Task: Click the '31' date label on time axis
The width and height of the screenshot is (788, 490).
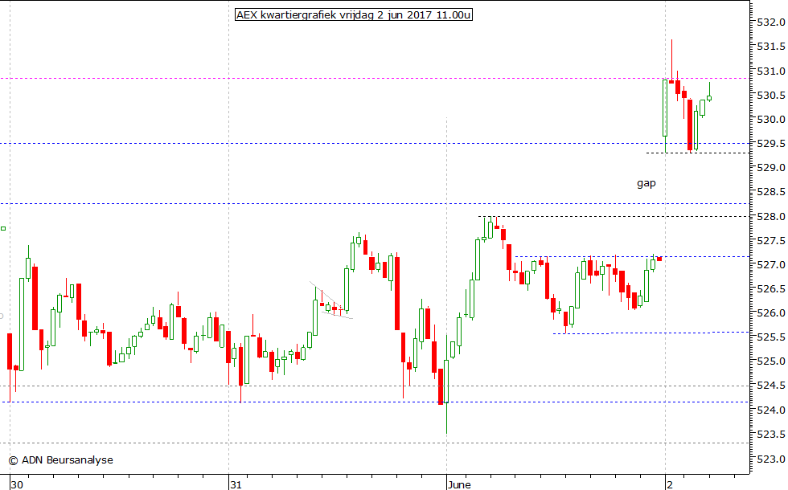Action: point(236,484)
